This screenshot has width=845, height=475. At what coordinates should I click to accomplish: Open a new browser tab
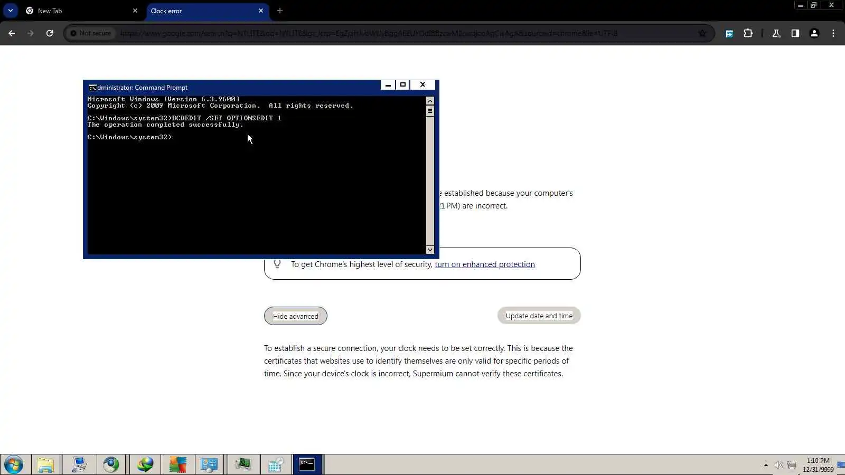280,11
